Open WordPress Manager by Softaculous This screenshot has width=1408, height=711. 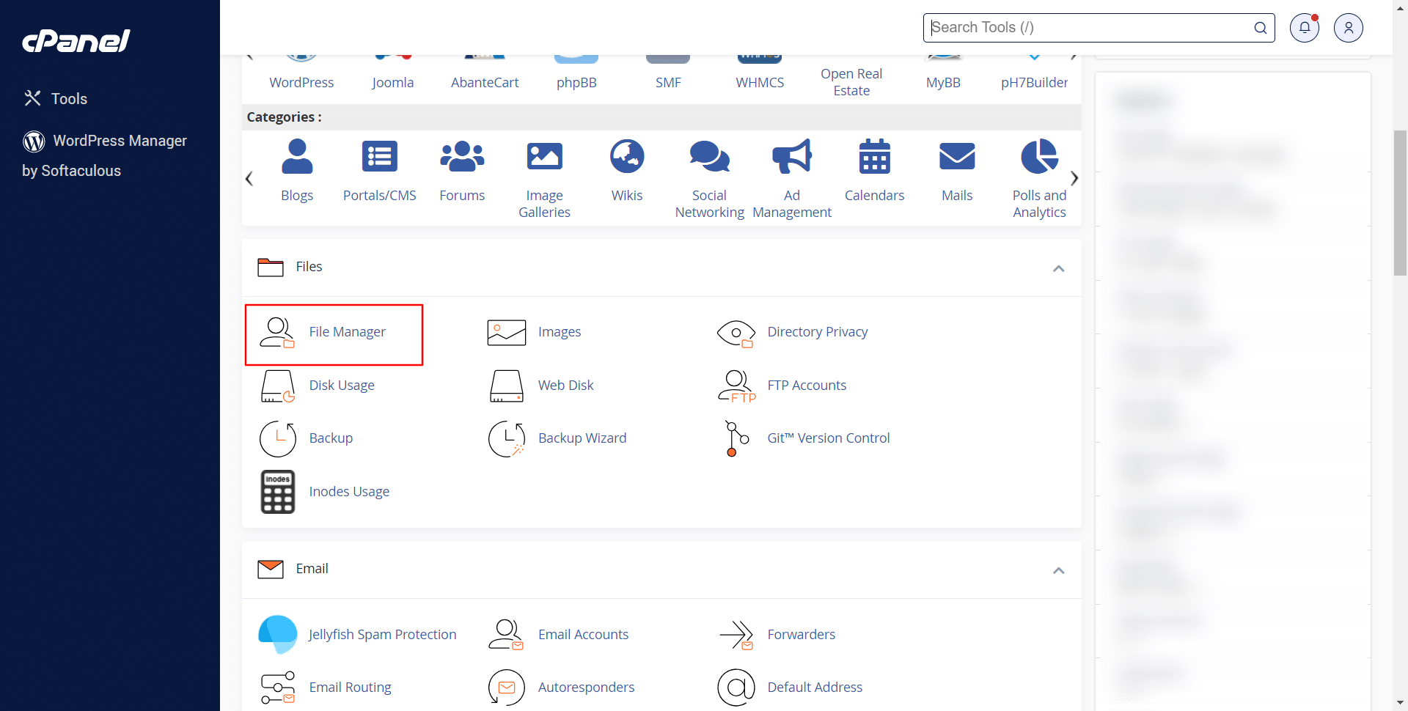[105, 155]
